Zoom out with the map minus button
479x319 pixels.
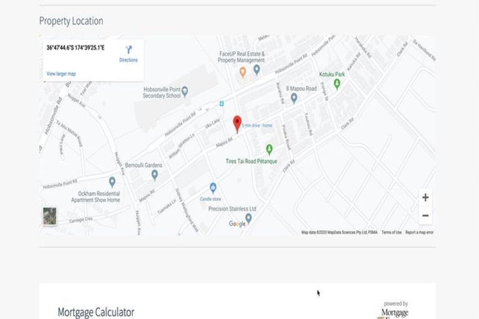coord(425,216)
